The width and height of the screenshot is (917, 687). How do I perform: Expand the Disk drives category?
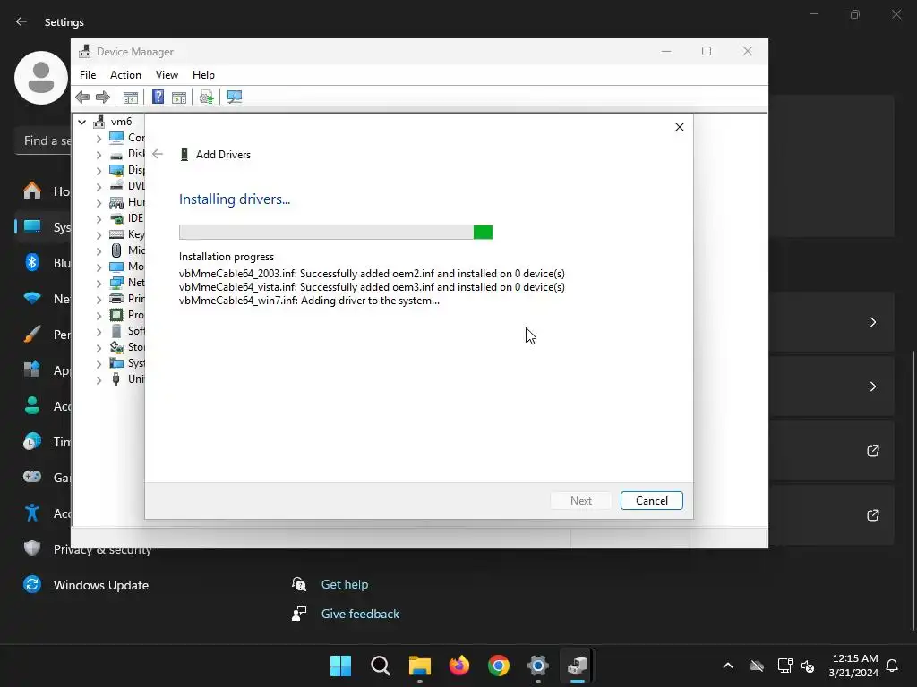pos(99,155)
